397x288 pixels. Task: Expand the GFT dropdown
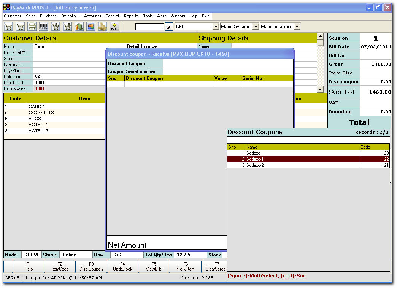[216, 27]
